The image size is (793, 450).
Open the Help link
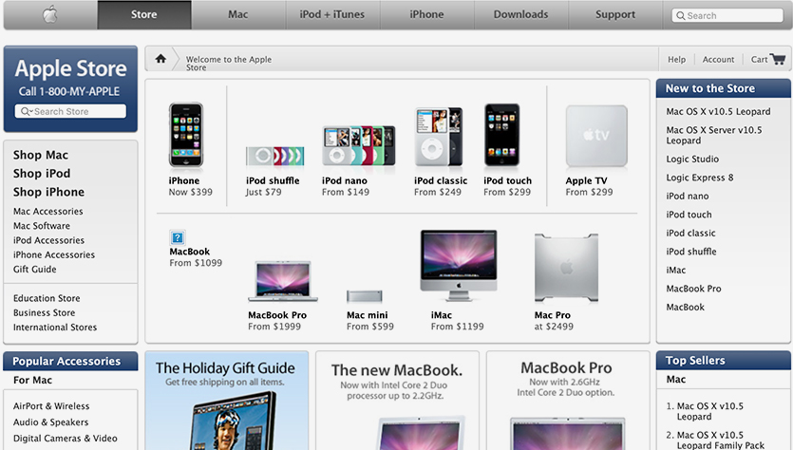click(677, 60)
